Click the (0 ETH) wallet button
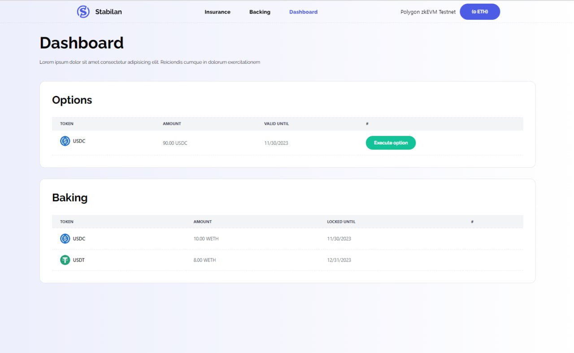The height and width of the screenshot is (353, 574). [x=480, y=12]
